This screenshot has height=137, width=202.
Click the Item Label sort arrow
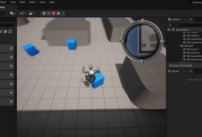(x=189, y=30)
